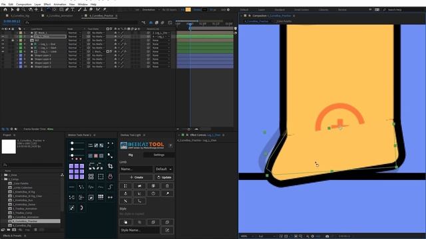Open the Animation menu
Screen dimensions: 426x239
60,5
